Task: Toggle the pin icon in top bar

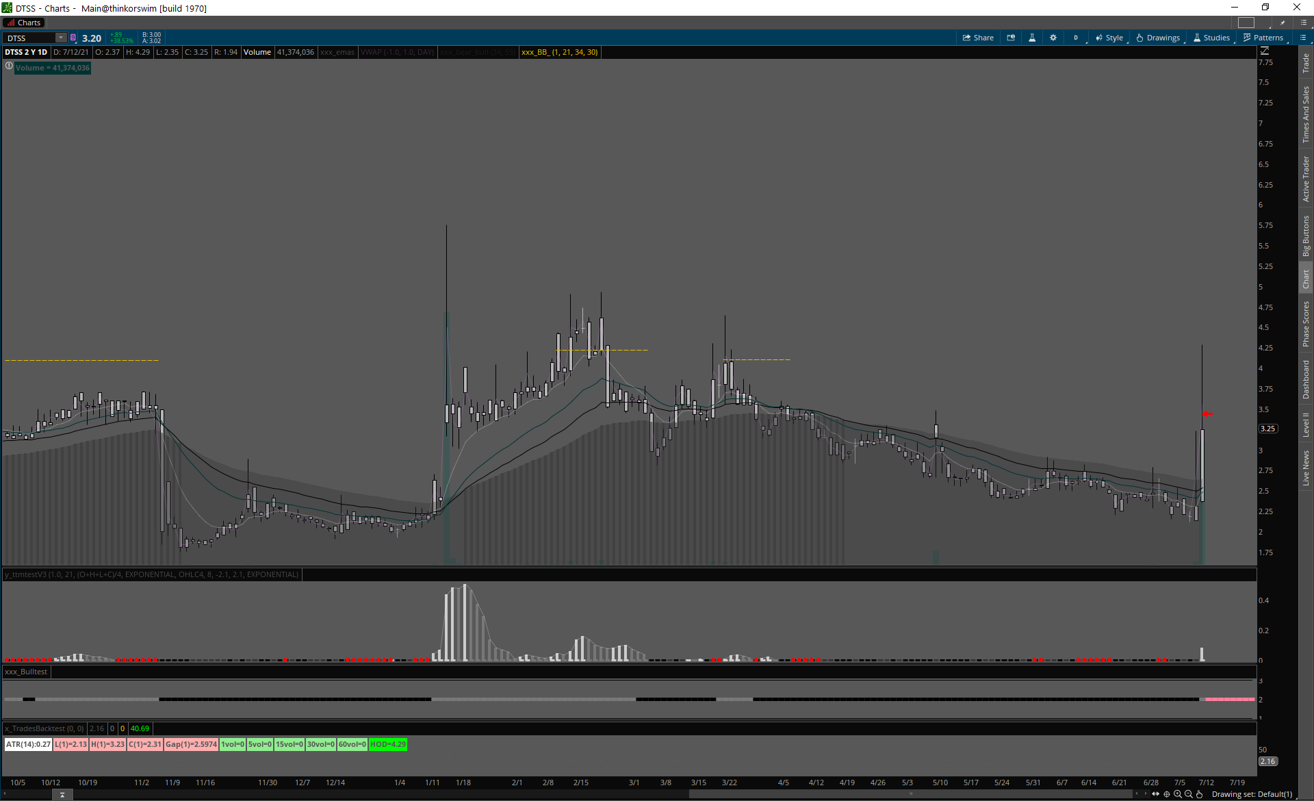Action: [1283, 23]
